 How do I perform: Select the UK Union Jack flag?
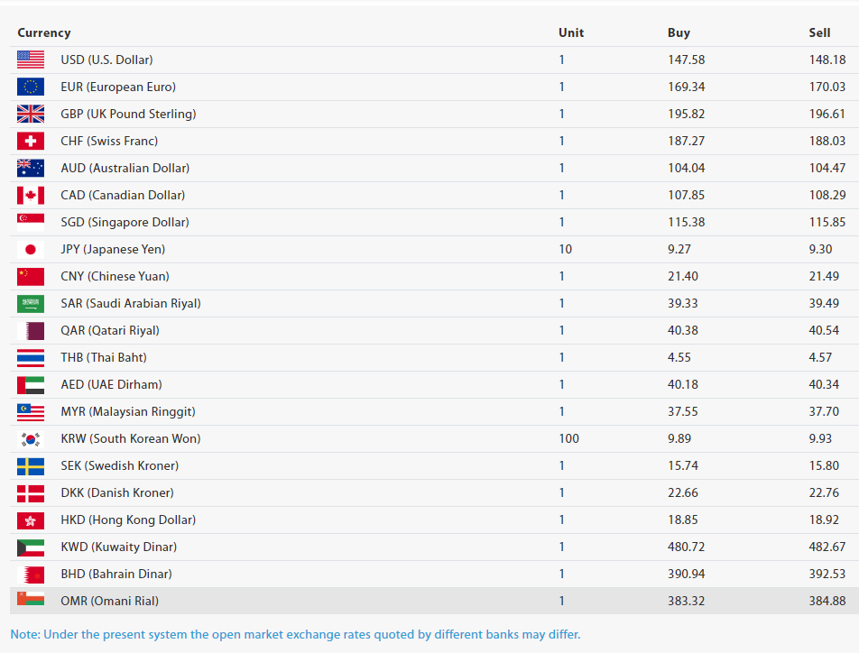tap(30, 114)
